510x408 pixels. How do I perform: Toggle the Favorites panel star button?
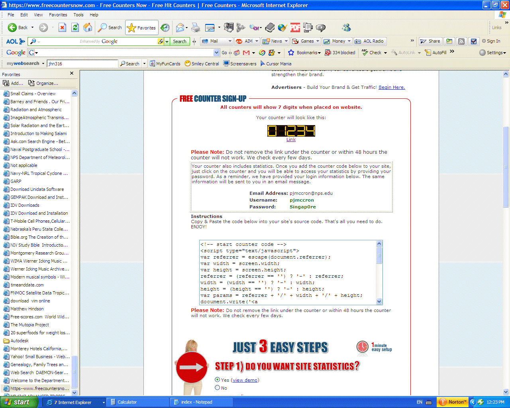tap(142, 27)
